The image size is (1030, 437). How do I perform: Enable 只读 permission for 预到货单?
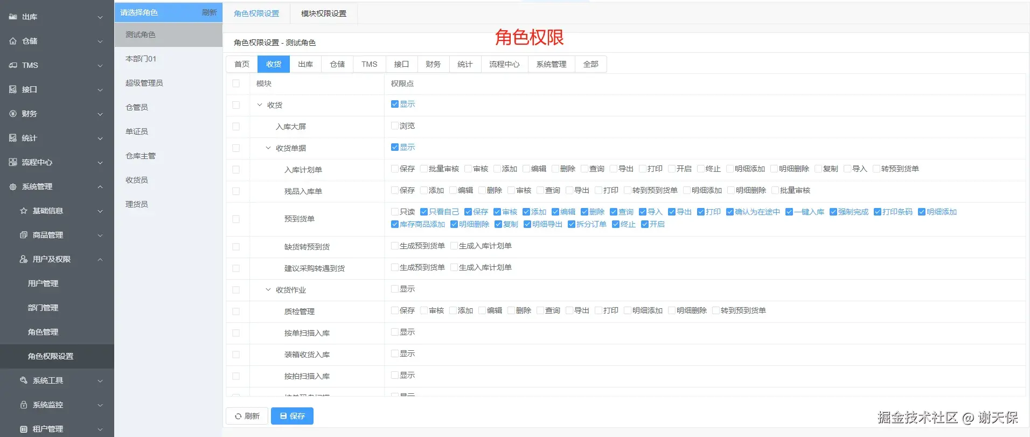pos(395,212)
